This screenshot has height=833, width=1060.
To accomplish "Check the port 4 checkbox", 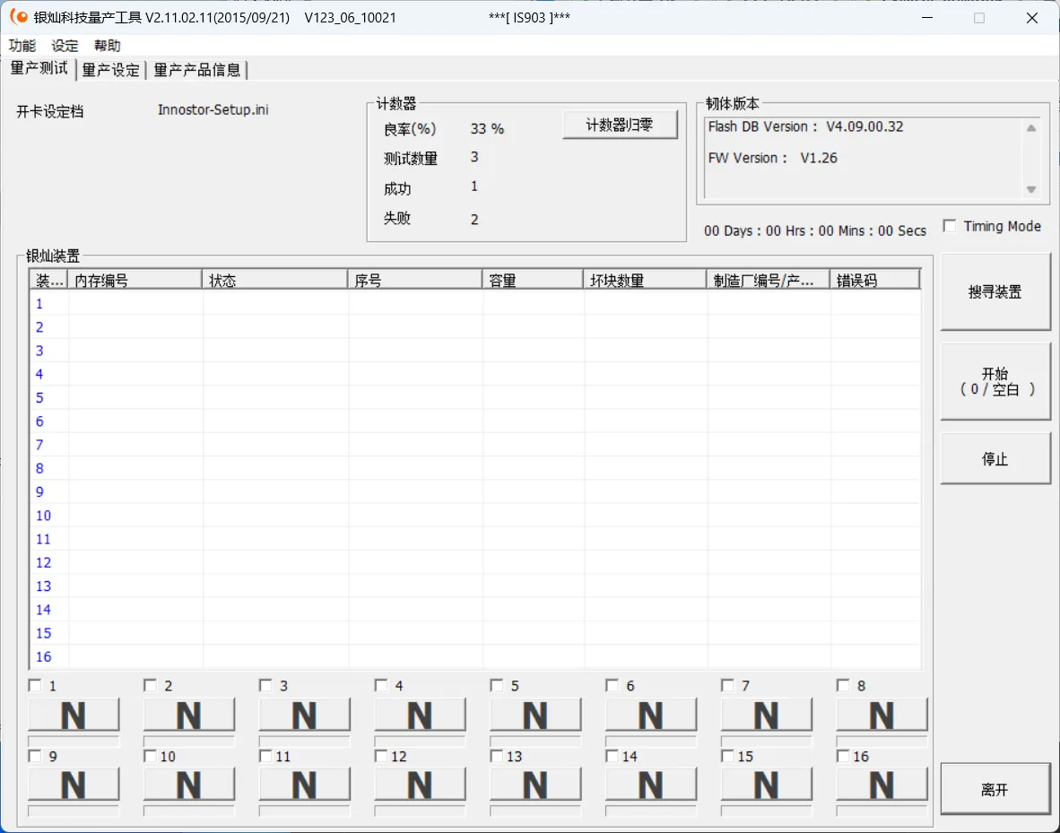I will click(x=381, y=686).
